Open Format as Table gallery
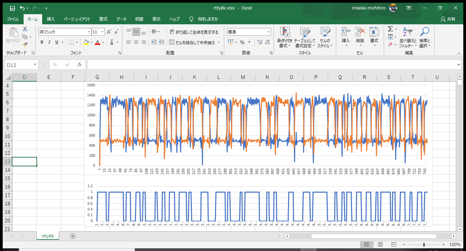This screenshot has height=251, width=466. pyautogui.click(x=305, y=37)
